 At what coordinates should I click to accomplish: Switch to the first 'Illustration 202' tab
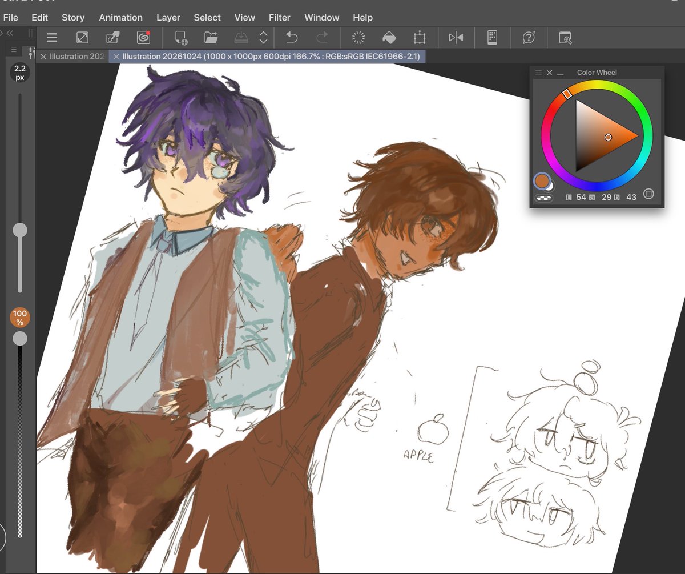[77, 57]
